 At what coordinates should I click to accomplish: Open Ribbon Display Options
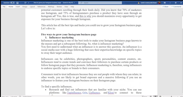(165, 3)
